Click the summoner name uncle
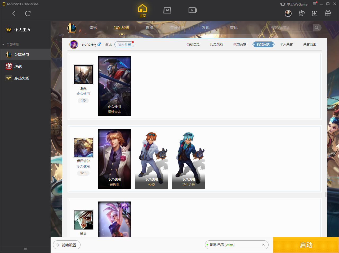The width and height of the screenshot is (339, 253). coord(89,44)
